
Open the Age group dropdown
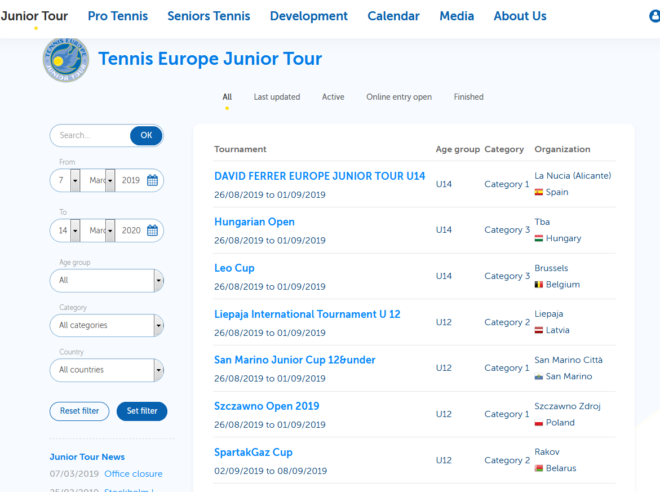[x=107, y=280]
